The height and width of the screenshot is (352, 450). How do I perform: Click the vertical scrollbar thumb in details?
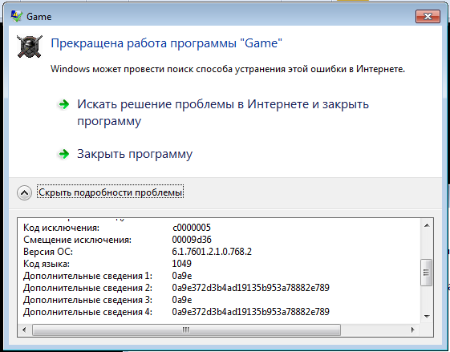tap(426, 273)
